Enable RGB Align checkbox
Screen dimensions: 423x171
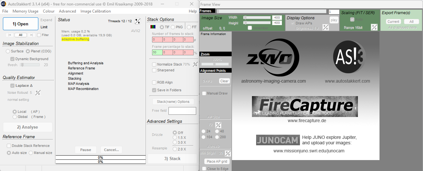154,82
